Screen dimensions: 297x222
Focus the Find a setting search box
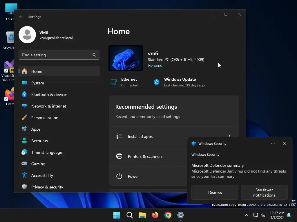pyautogui.click(x=59, y=55)
